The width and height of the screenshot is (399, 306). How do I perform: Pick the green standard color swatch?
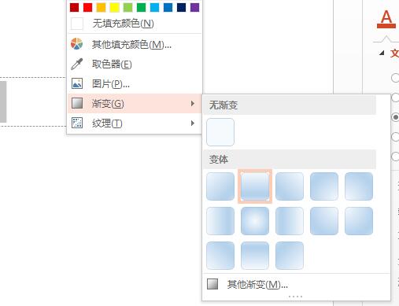tap(142, 7)
